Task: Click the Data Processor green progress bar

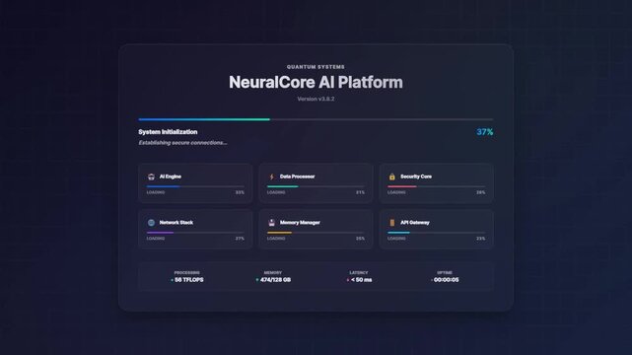Action: tap(316, 186)
